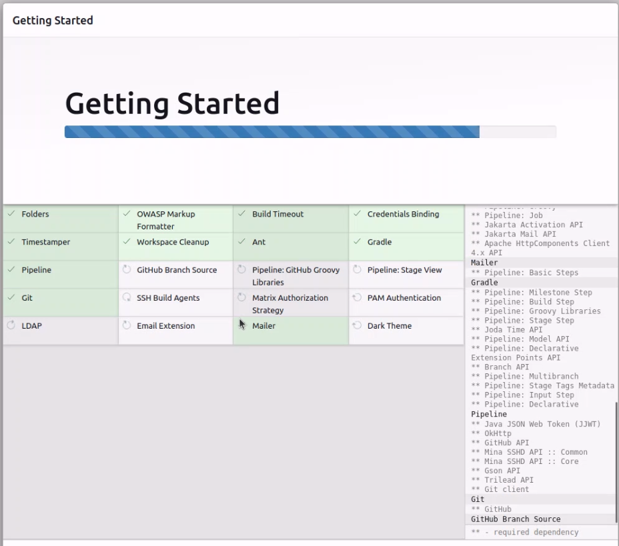
Task: Click the "** Pipeline: Basic Steps" log entry
Action: pyautogui.click(x=525, y=273)
